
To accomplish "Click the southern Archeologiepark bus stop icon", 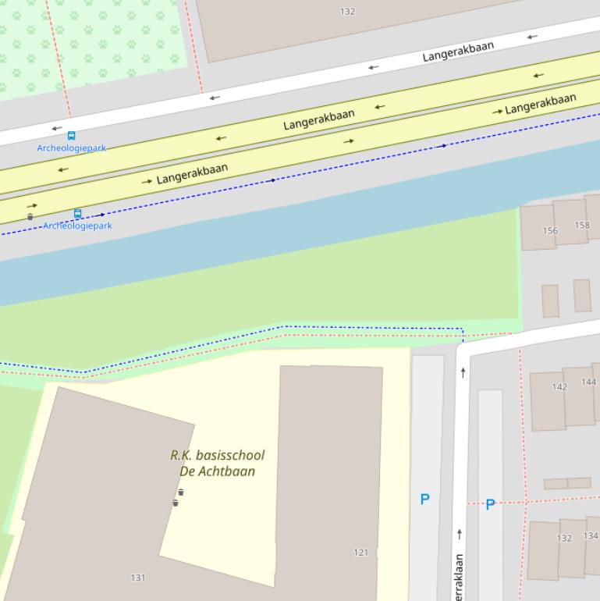I will [x=77, y=214].
